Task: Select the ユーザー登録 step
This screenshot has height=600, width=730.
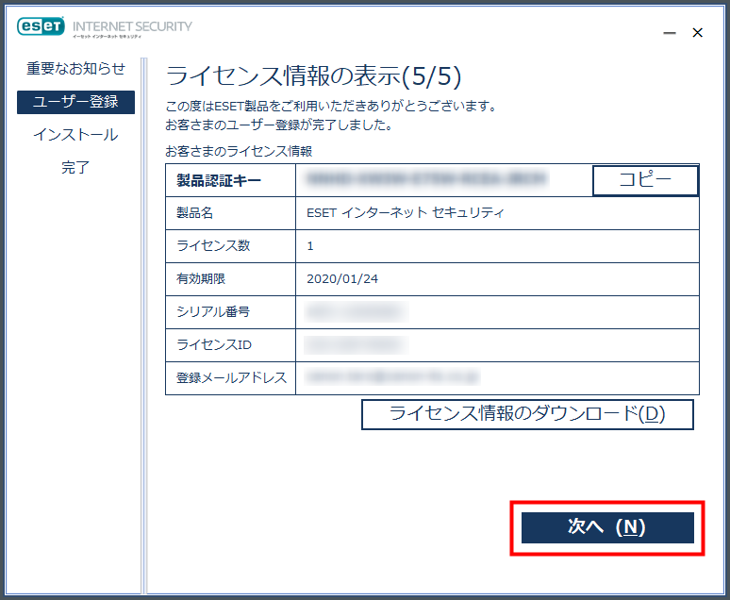Action: pos(75,102)
